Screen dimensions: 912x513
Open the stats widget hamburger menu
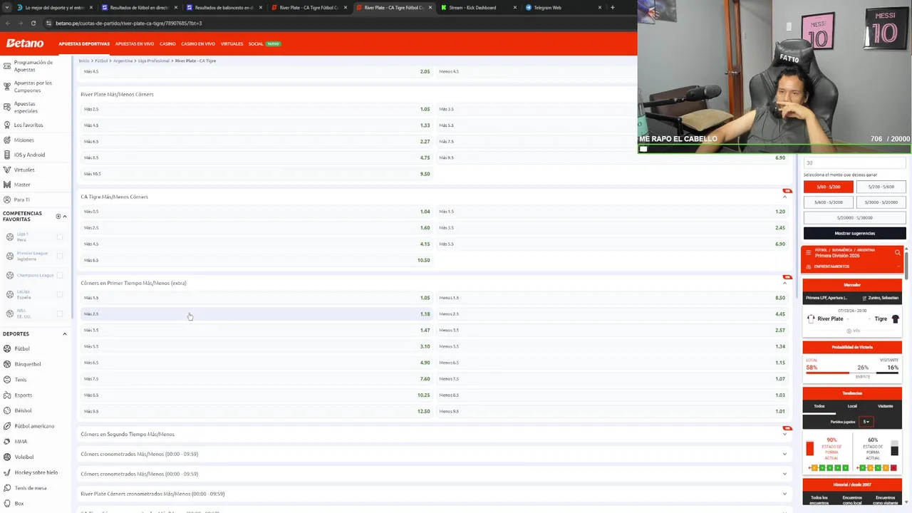(x=809, y=252)
